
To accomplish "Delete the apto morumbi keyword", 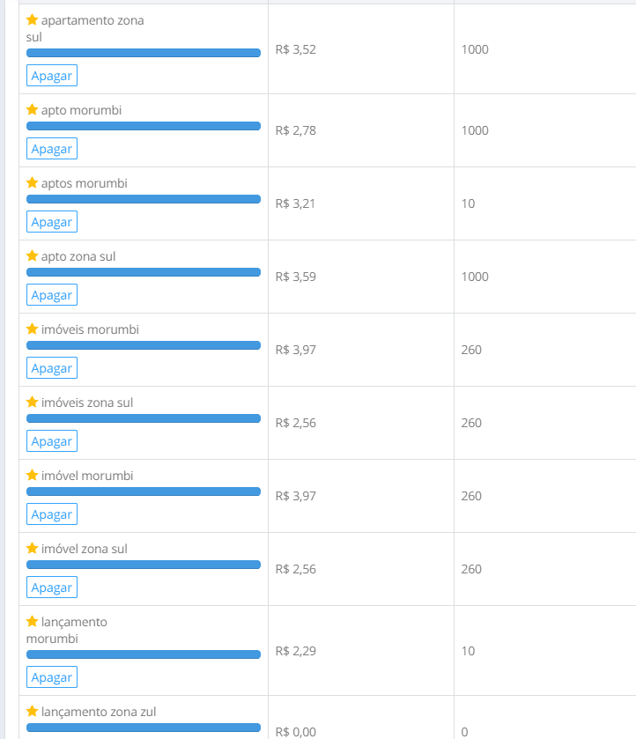I will (52, 149).
